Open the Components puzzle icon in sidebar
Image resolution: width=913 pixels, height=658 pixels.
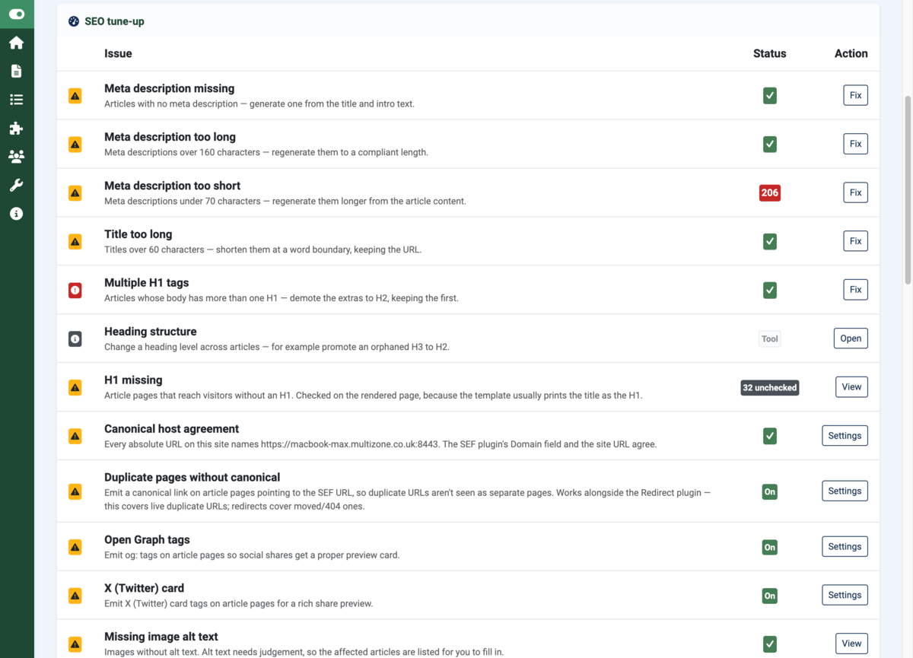click(17, 128)
